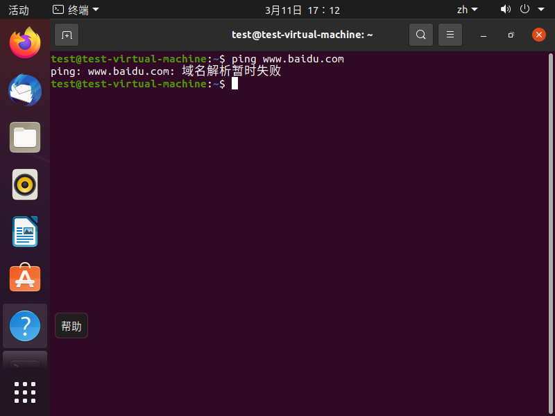This screenshot has width=555, height=416.
Task: Toggle the Activities overview
Action: click(19, 10)
